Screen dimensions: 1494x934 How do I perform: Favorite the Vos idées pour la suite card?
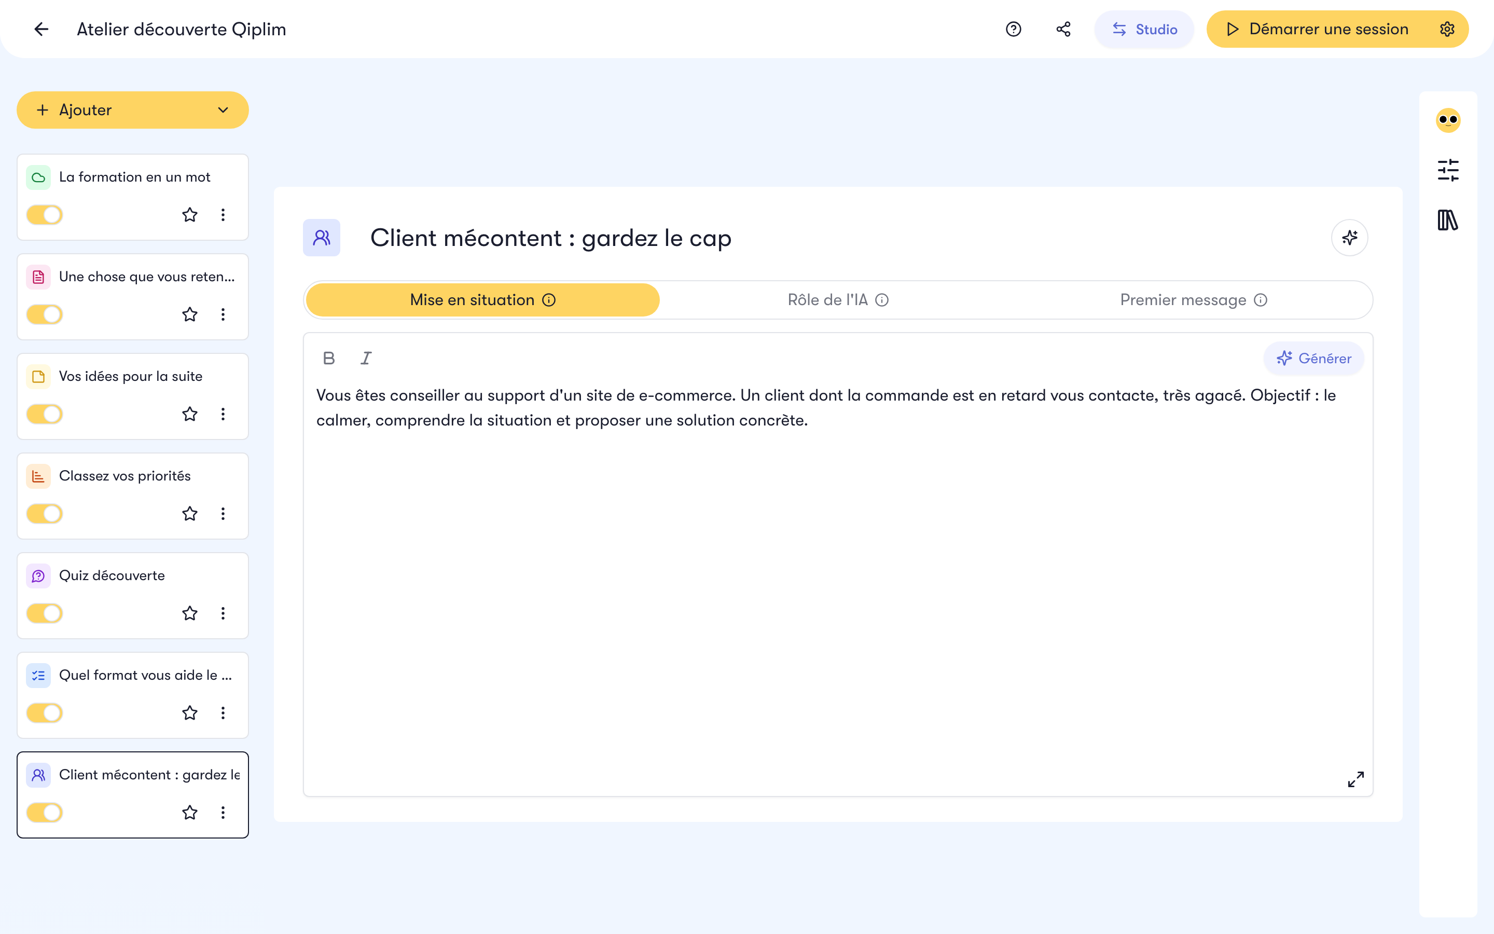(189, 414)
